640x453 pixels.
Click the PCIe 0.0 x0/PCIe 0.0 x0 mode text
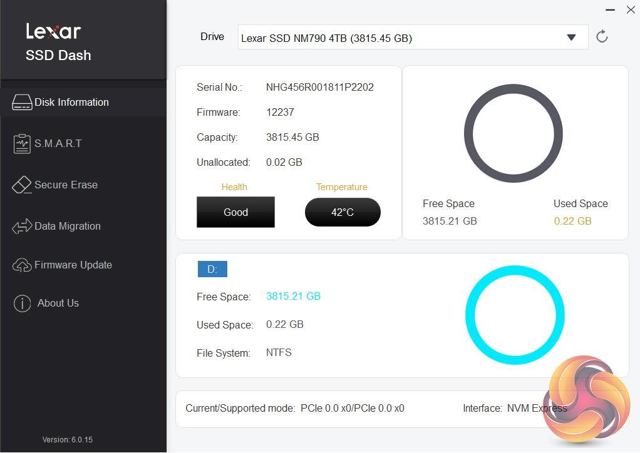pyautogui.click(x=352, y=408)
